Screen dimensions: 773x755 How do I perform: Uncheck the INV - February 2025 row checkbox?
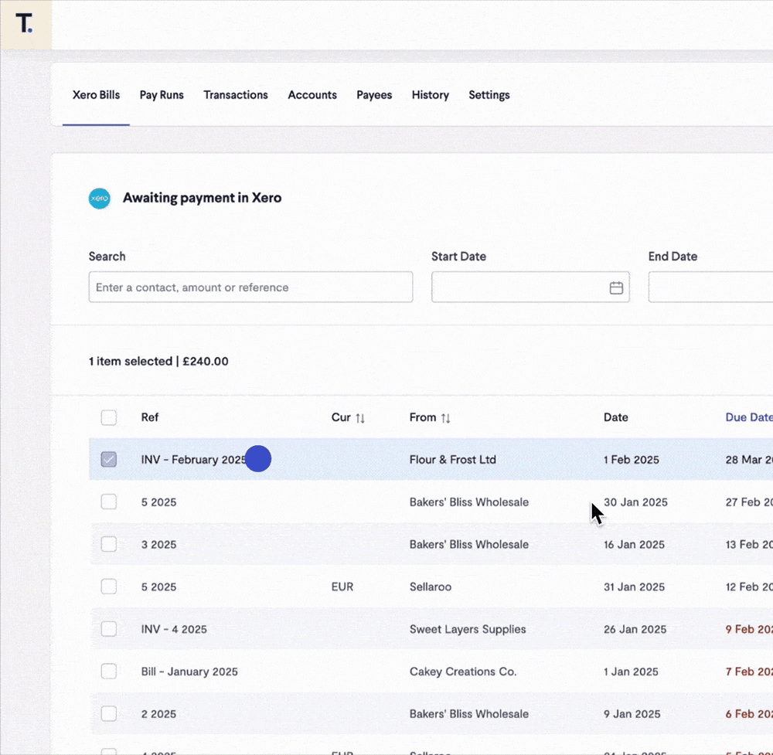[x=109, y=459]
